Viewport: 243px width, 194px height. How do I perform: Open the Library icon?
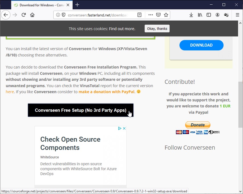click(200, 15)
